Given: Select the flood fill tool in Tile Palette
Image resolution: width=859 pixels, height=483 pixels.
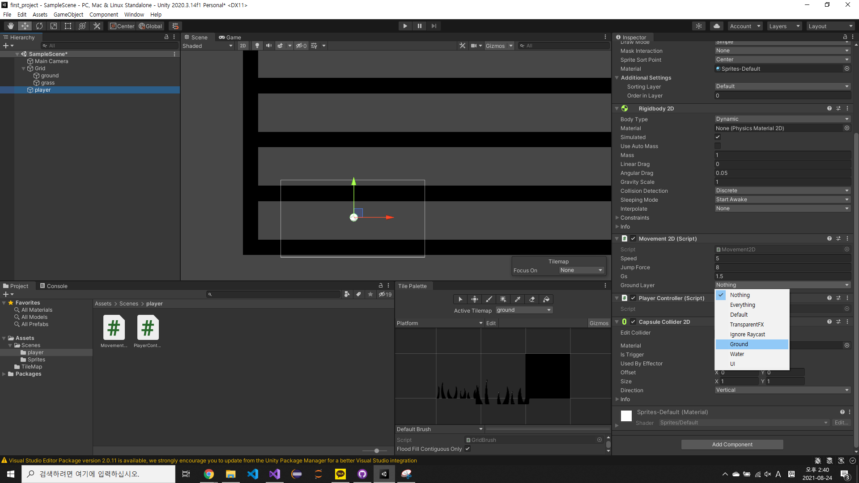Looking at the screenshot, I should pyautogui.click(x=546, y=299).
